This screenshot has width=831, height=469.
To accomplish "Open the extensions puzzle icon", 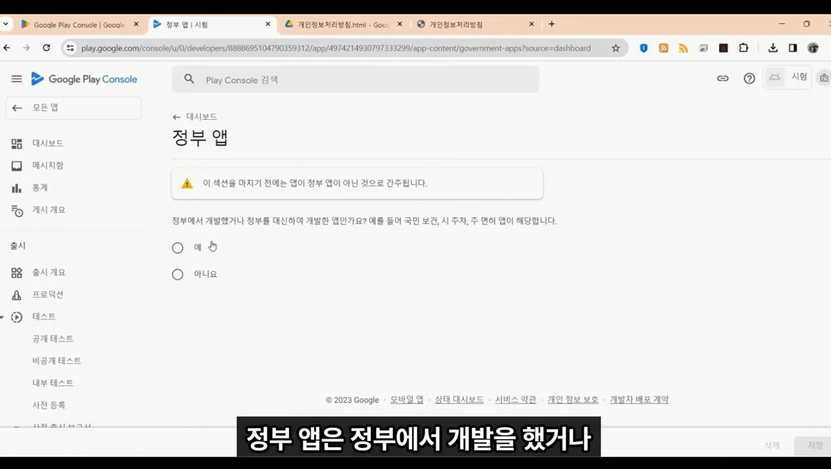I will [x=744, y=48].
